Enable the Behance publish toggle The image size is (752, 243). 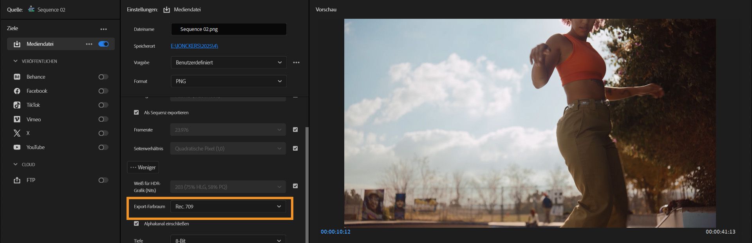[103, 77]
